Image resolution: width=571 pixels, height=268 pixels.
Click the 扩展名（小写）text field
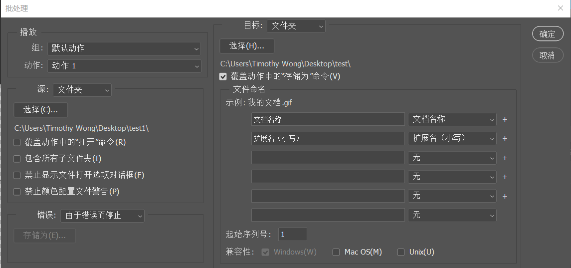328,138
